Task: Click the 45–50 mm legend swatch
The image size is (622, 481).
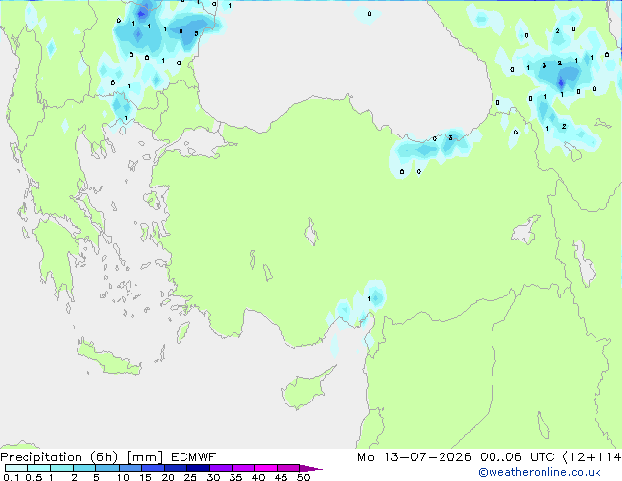Action: [288, 468]
